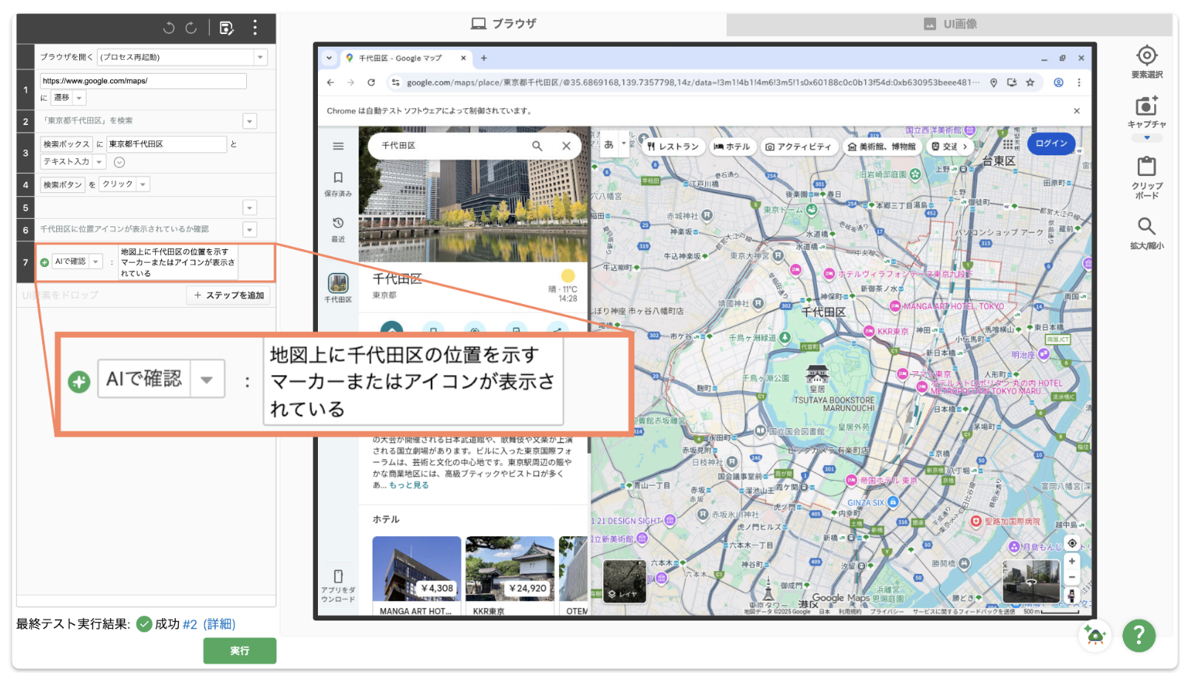
Task: Go back in the Chrome window
Action: click(x=330, y=82)
